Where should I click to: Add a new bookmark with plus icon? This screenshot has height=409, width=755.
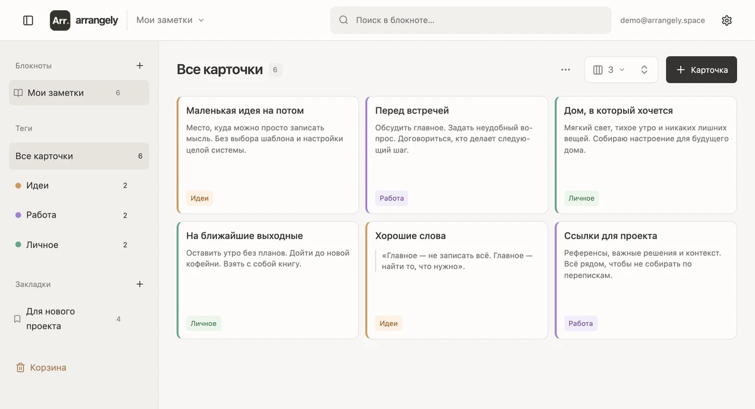[139, 284]
